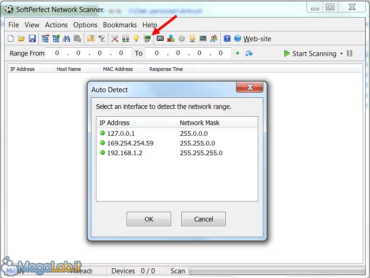
Task: Click the Network Mask column header
Action: pyautogui.click(x=217, y=123)
